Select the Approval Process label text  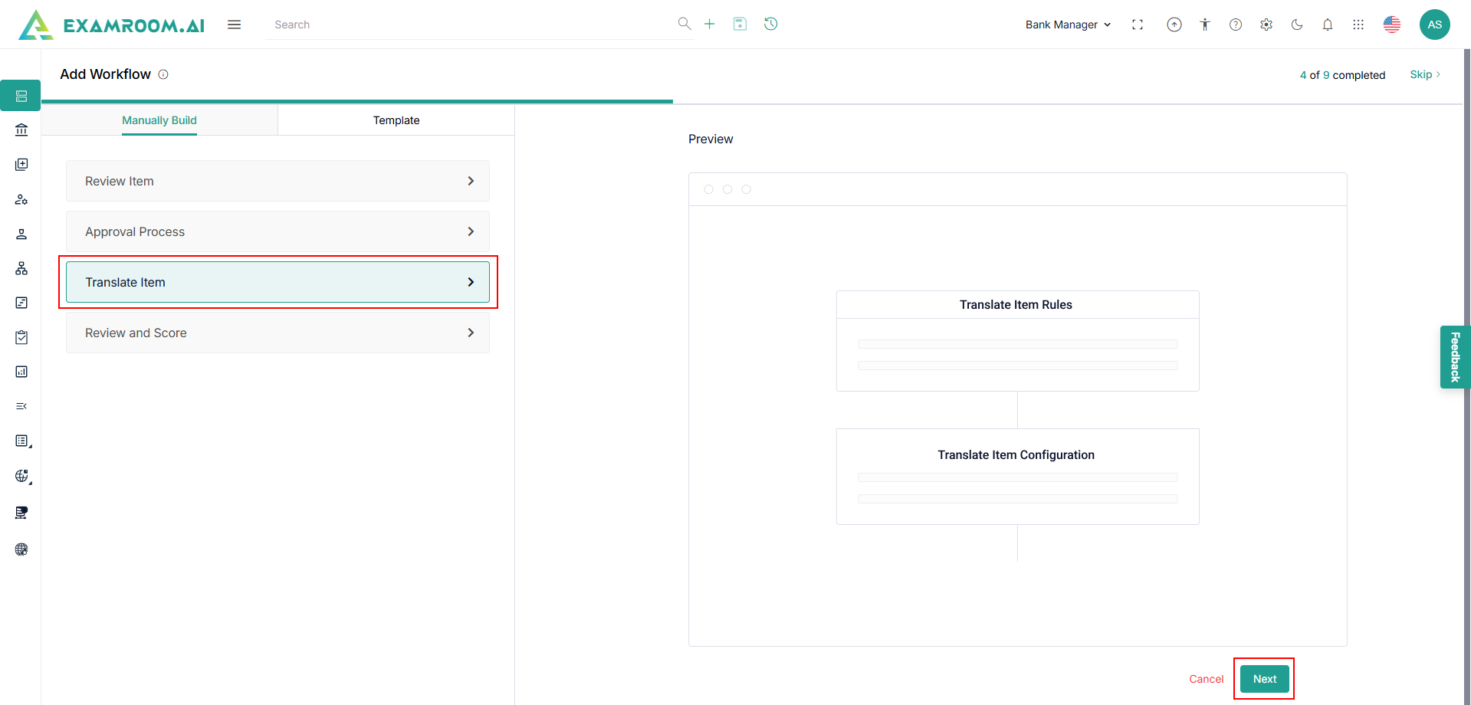[x=135, y=231]
